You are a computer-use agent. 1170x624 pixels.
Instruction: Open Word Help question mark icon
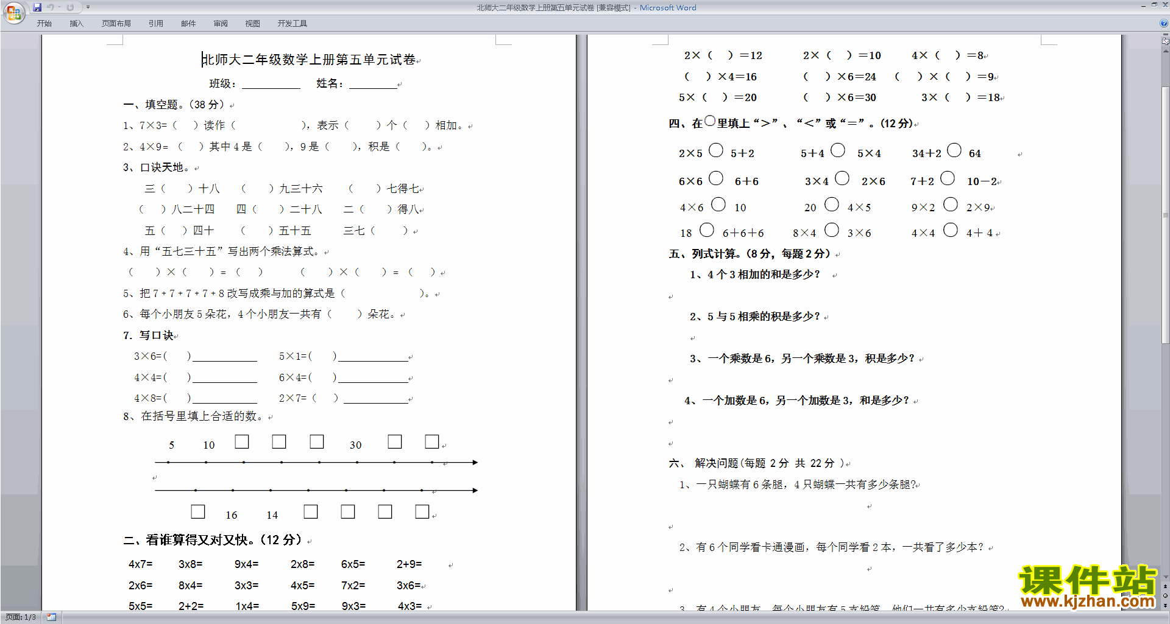1164,23
